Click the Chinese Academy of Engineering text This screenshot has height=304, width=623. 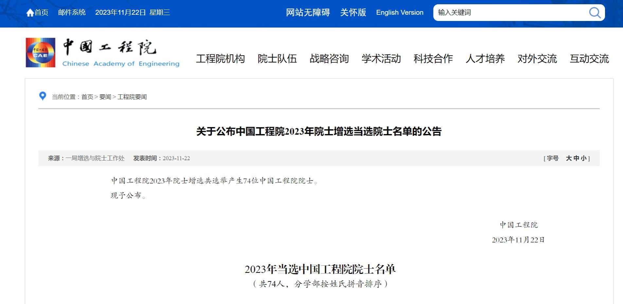click(121, 64)
